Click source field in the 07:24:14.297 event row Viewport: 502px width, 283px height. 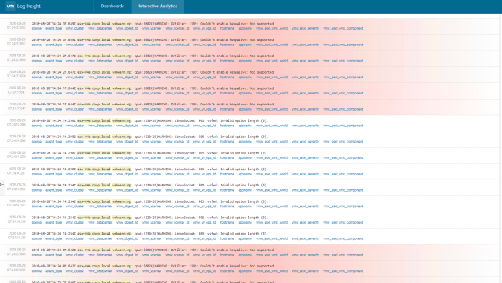tap(36, 174)
